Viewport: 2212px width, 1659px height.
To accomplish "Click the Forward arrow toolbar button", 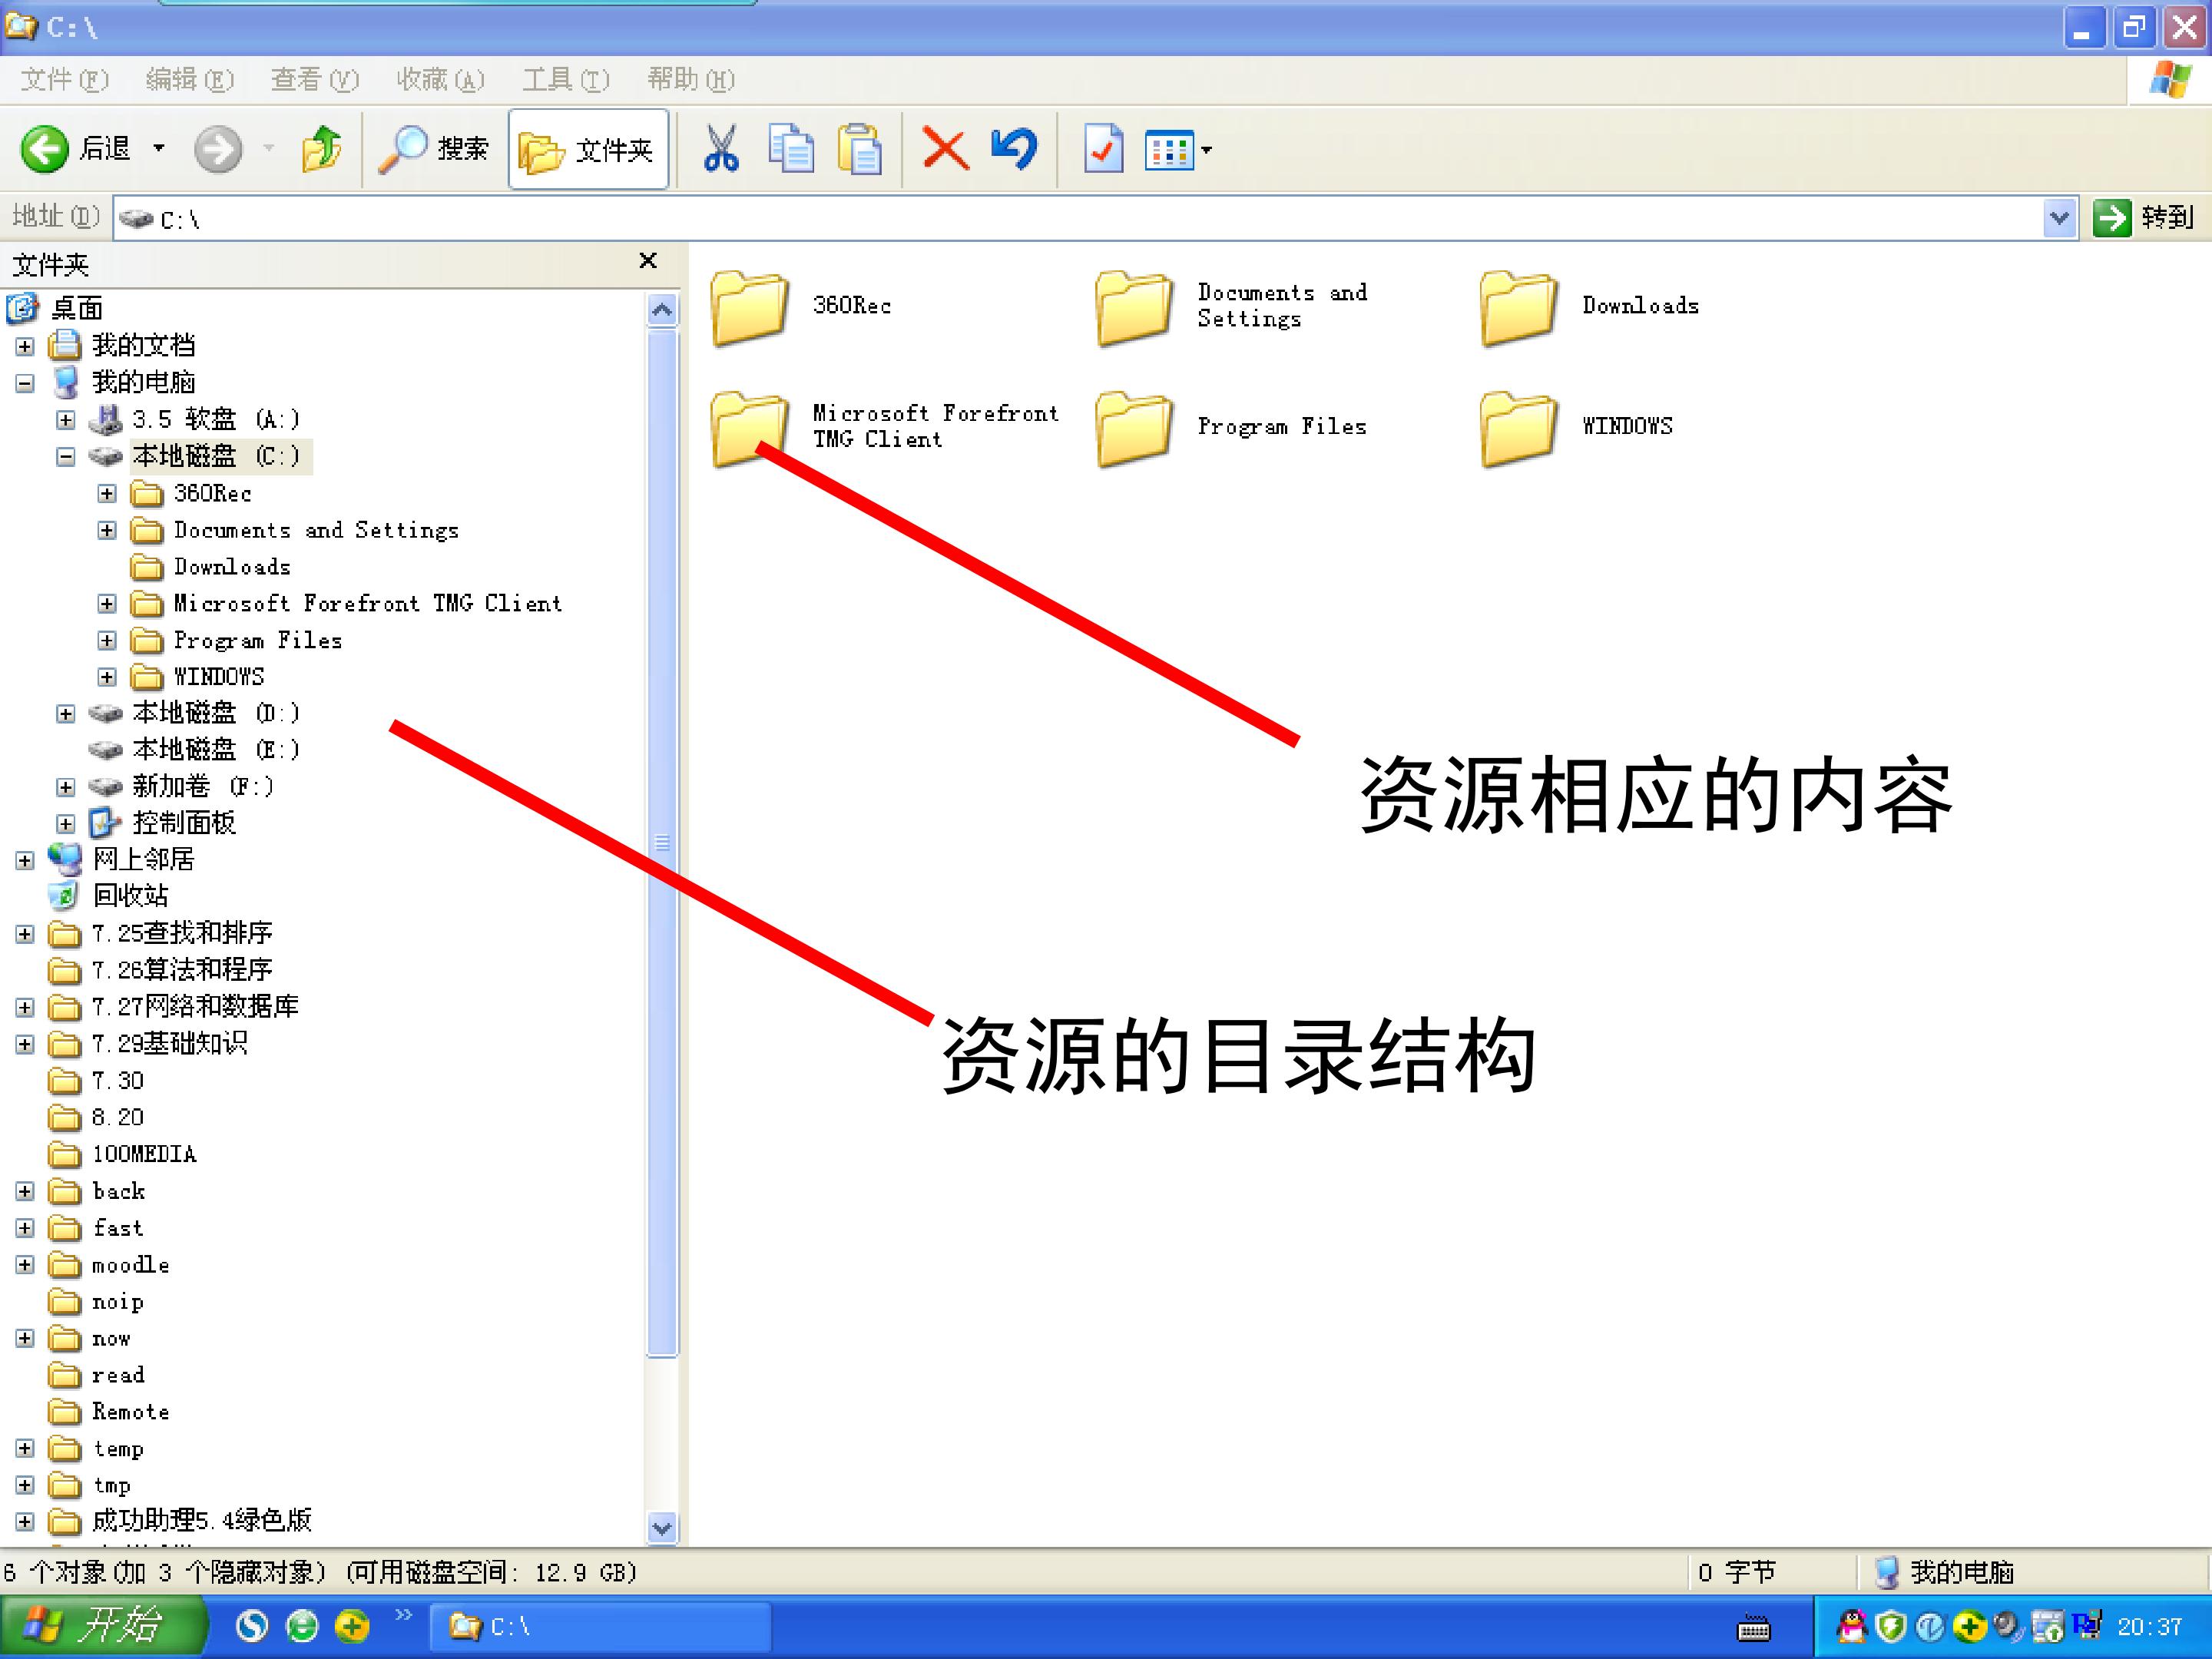I will pyautogui.click(x=217, y=149).
